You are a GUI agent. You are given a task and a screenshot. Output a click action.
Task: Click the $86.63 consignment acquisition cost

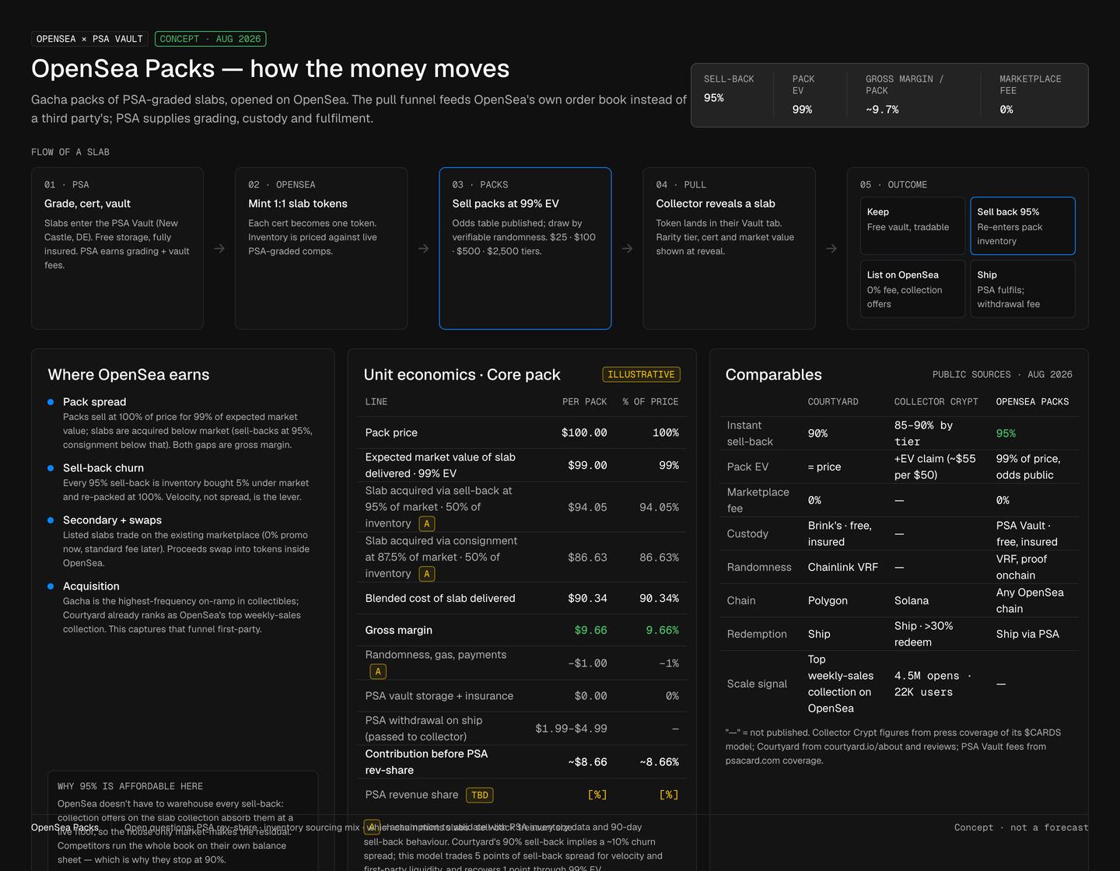tap(587, 558)
